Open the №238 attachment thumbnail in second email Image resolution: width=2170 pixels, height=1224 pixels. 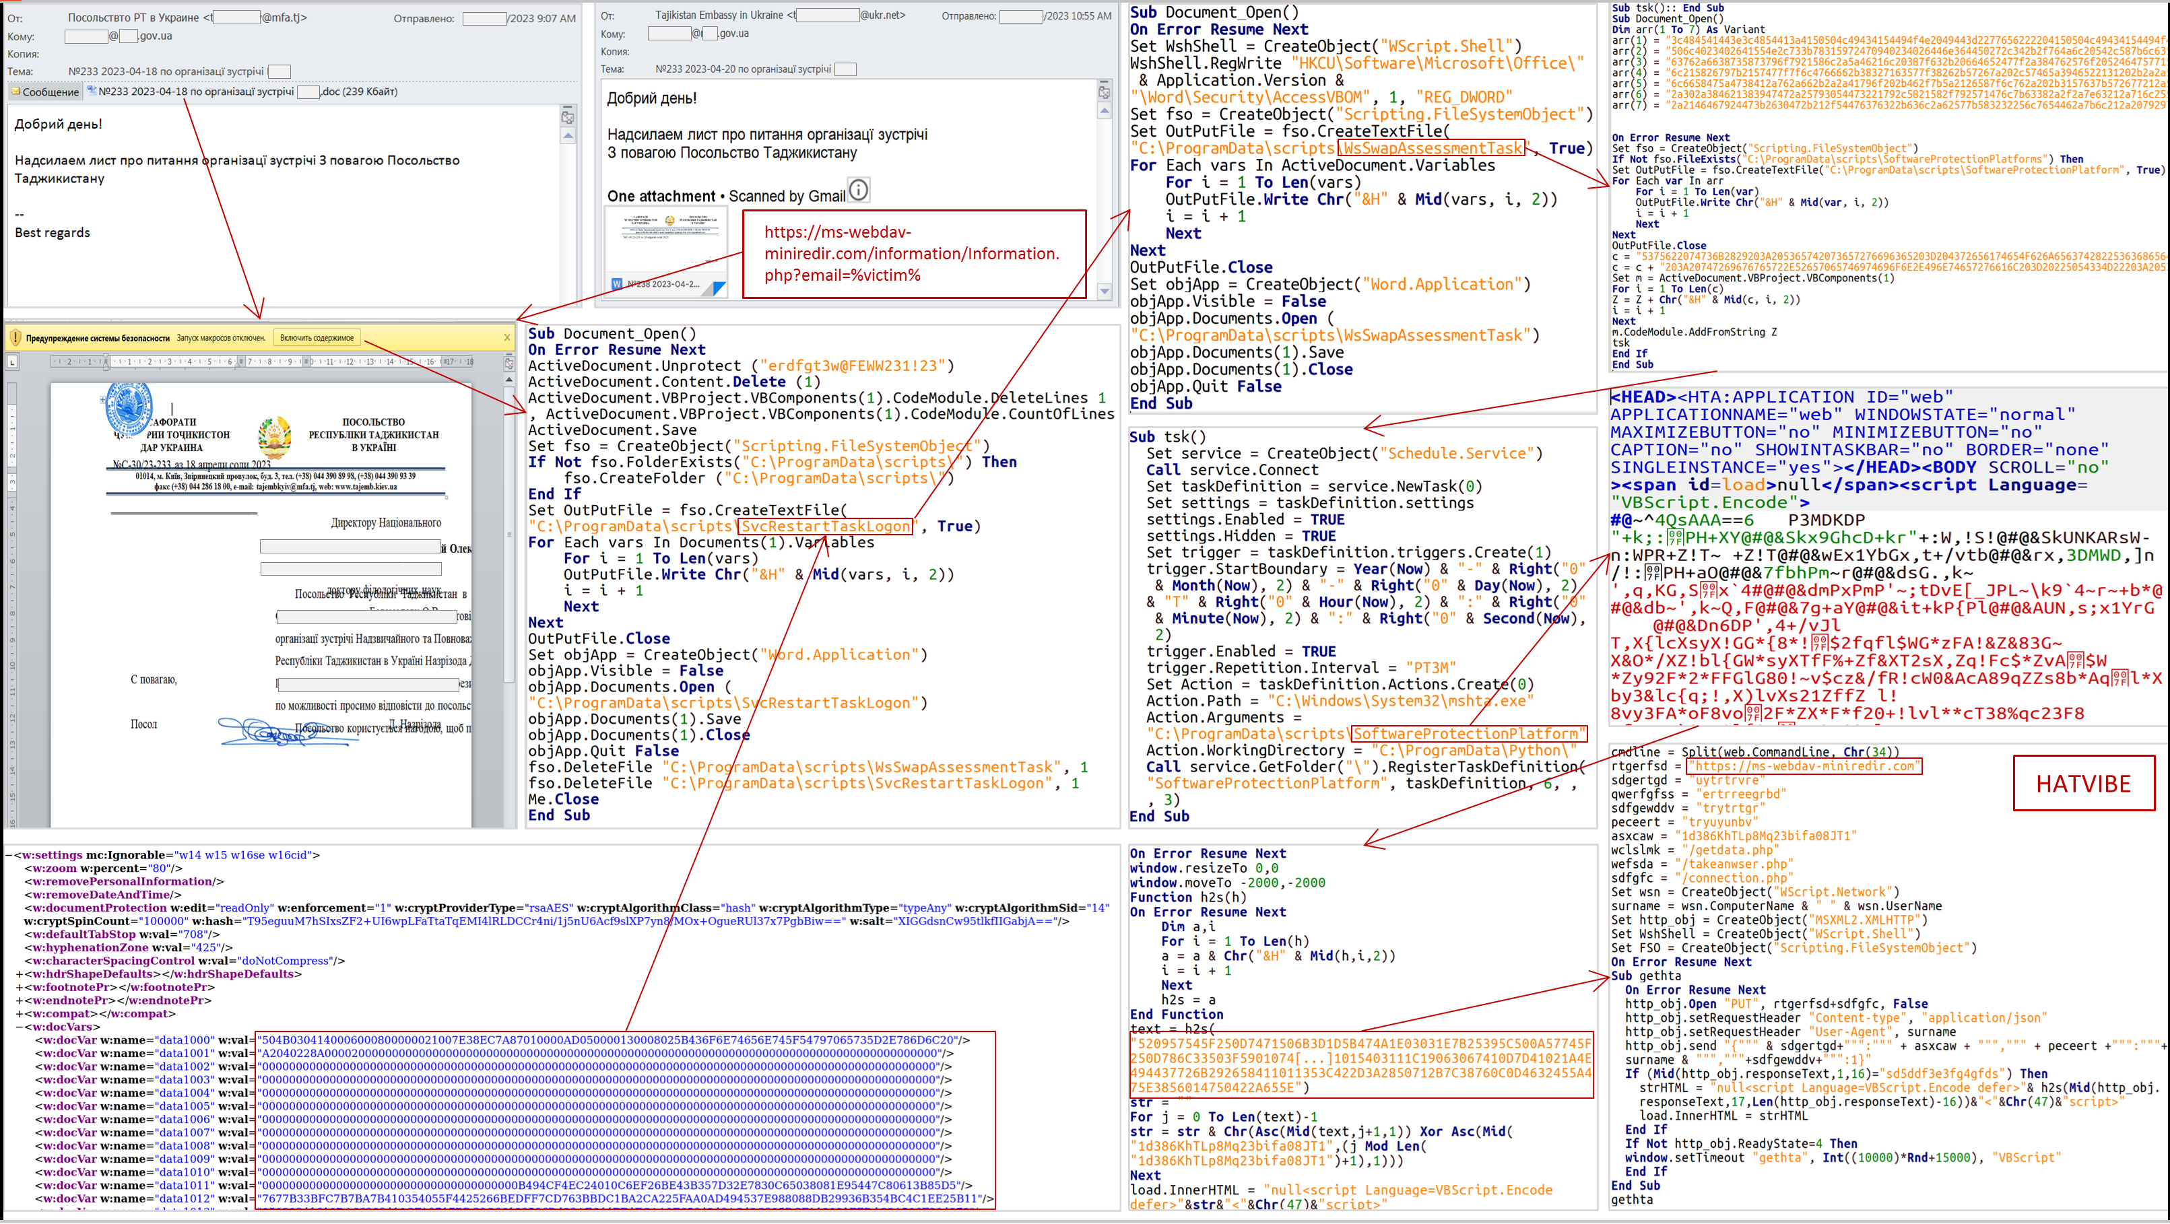pyautogui.click(x=665, y=252)
